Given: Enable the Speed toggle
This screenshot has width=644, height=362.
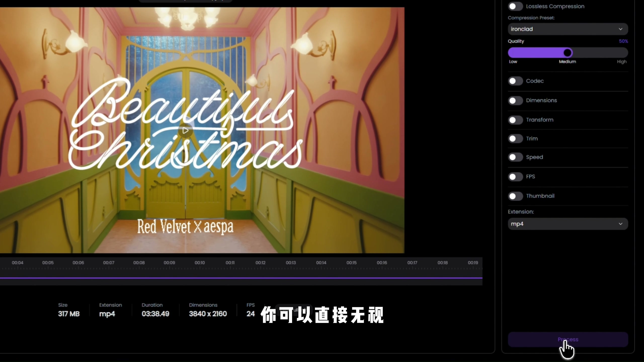Looking at the screenshot, I should pos(515,157).
